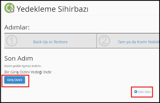Select the first step cell in Adımlar bar
160x103 pixels.
50,41
